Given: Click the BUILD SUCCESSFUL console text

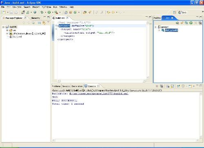Looking at the screenshot, I should 64,101.
